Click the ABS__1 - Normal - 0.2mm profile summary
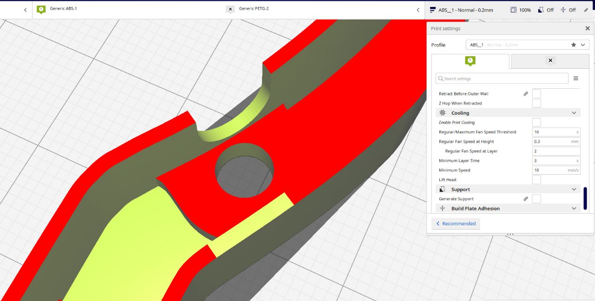595x301 pixels. [466, 10]
